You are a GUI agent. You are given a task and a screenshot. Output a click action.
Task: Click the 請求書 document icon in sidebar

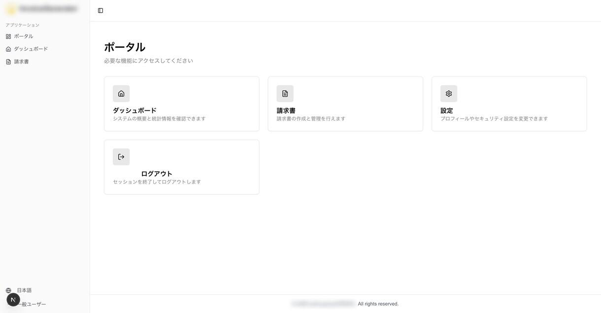tap(8, 62)
